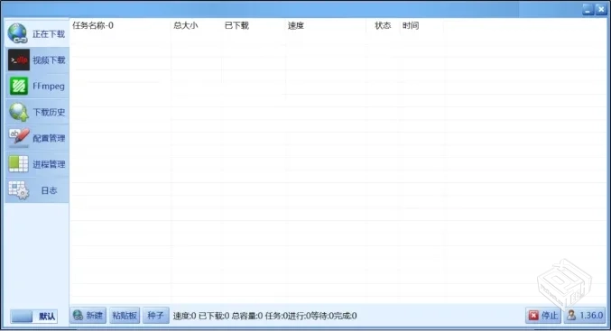Select the 视频下载 dlp icon
This screenshot has height=331, width=611.
click(19, 60)
